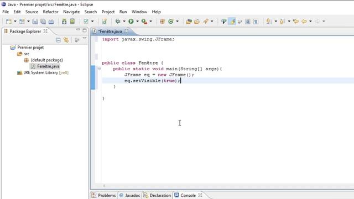The width and height of the screenshot is (354, 199).
Task: Close the Console view tab
Action: pyautogui.click(x=200, y=195)
